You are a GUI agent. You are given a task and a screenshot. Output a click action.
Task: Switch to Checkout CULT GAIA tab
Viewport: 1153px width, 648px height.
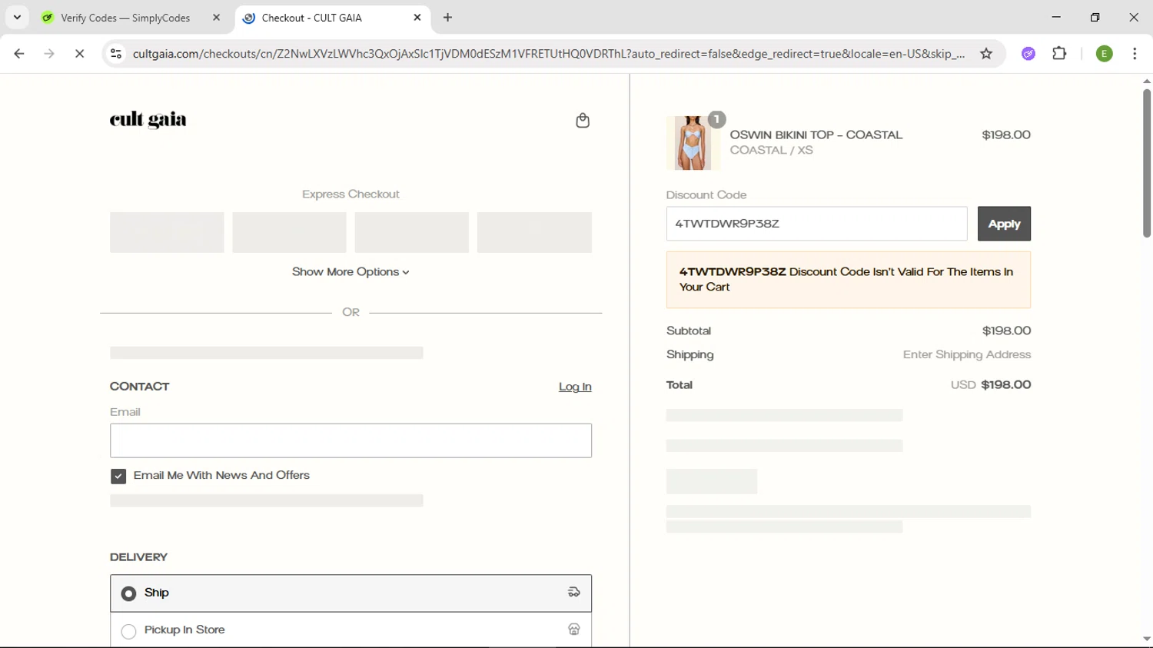pos(332,18)
